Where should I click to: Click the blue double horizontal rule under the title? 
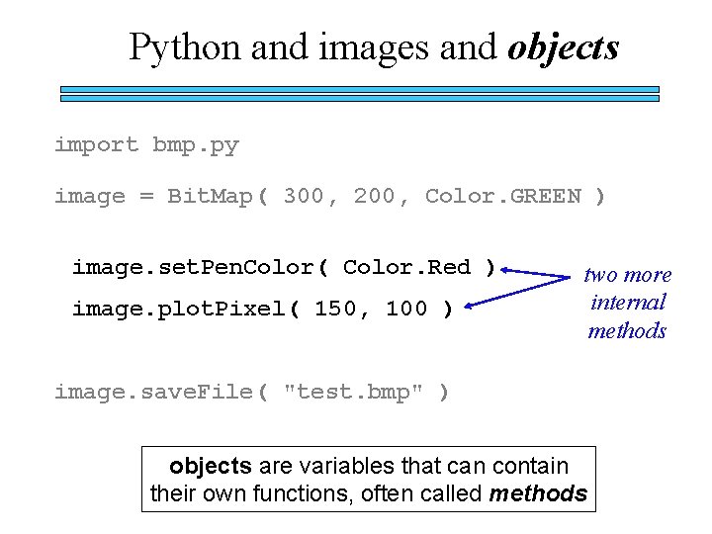(x=359, y=94)
